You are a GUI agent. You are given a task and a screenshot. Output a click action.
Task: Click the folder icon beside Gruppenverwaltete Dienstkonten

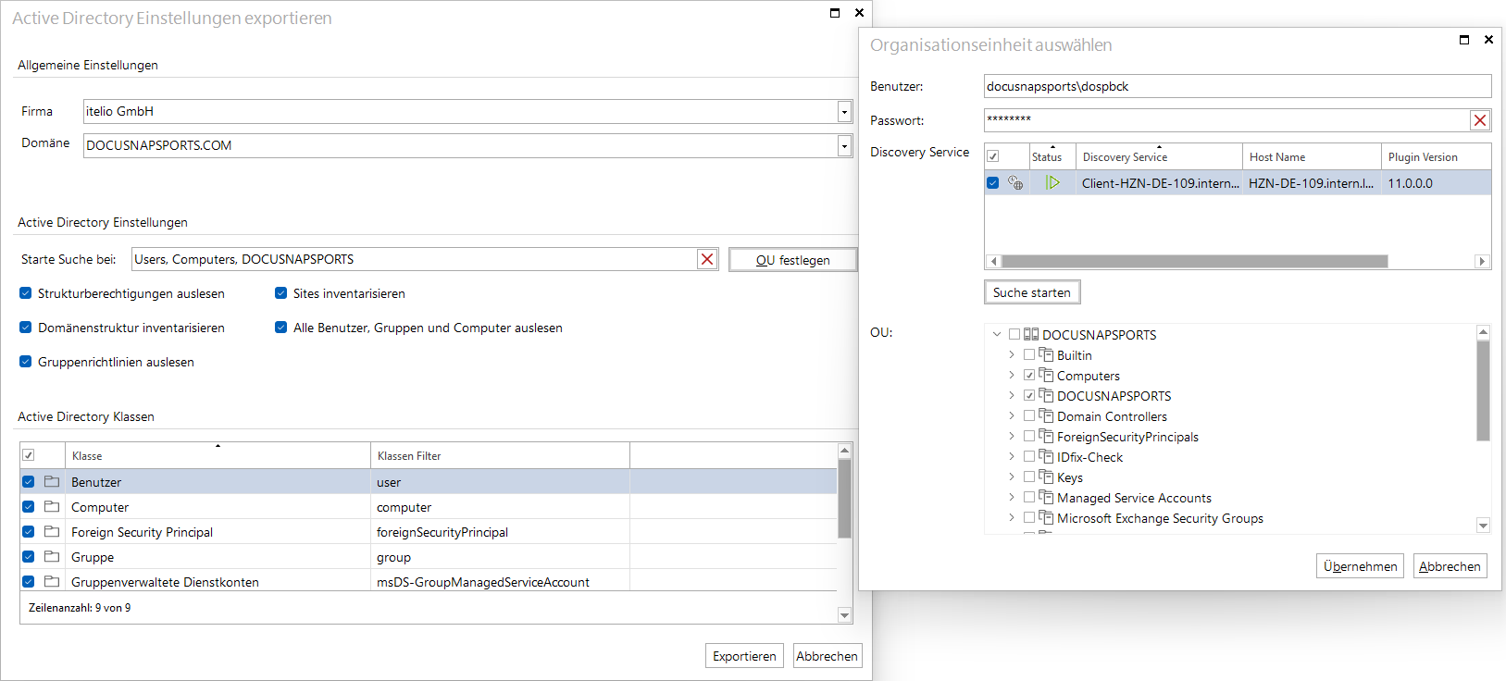(x=52, y=582)
